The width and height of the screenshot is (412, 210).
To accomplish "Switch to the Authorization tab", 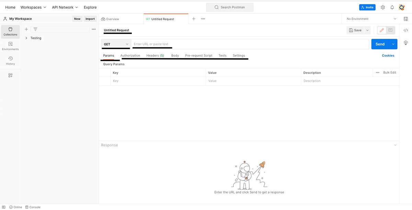I will pos(130,55).
